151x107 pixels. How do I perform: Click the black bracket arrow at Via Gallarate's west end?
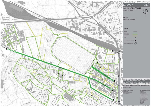[x=7, y=49]
